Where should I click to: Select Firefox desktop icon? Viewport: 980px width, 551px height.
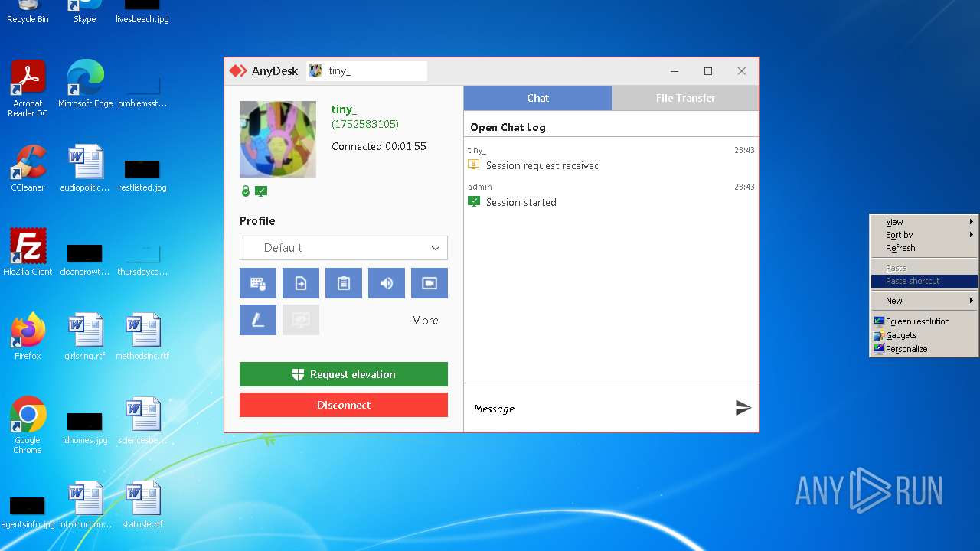pyautogui.click(x=28, y=337)
